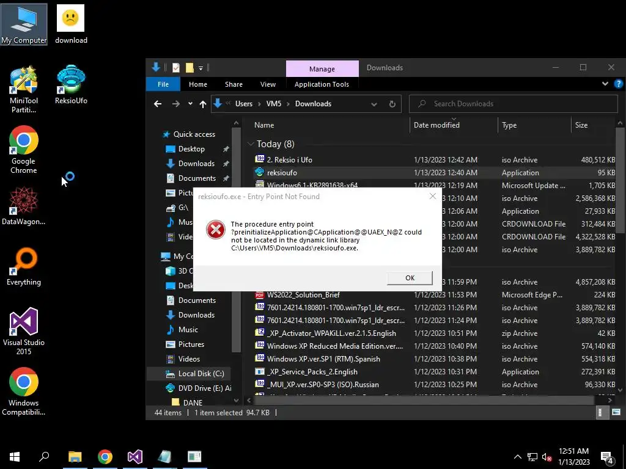
Task: Open the File menu in Explorer
Action: point(163,84)
